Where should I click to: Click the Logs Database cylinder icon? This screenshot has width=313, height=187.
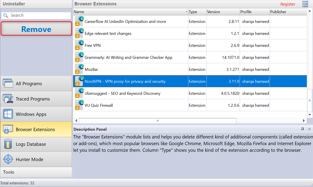[x=8, y=144]
